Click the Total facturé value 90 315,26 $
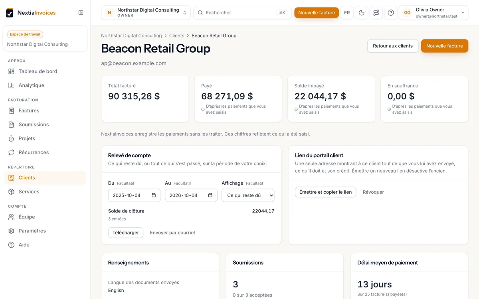The width and height of the screenshot is (479, 299). (134, 96)
